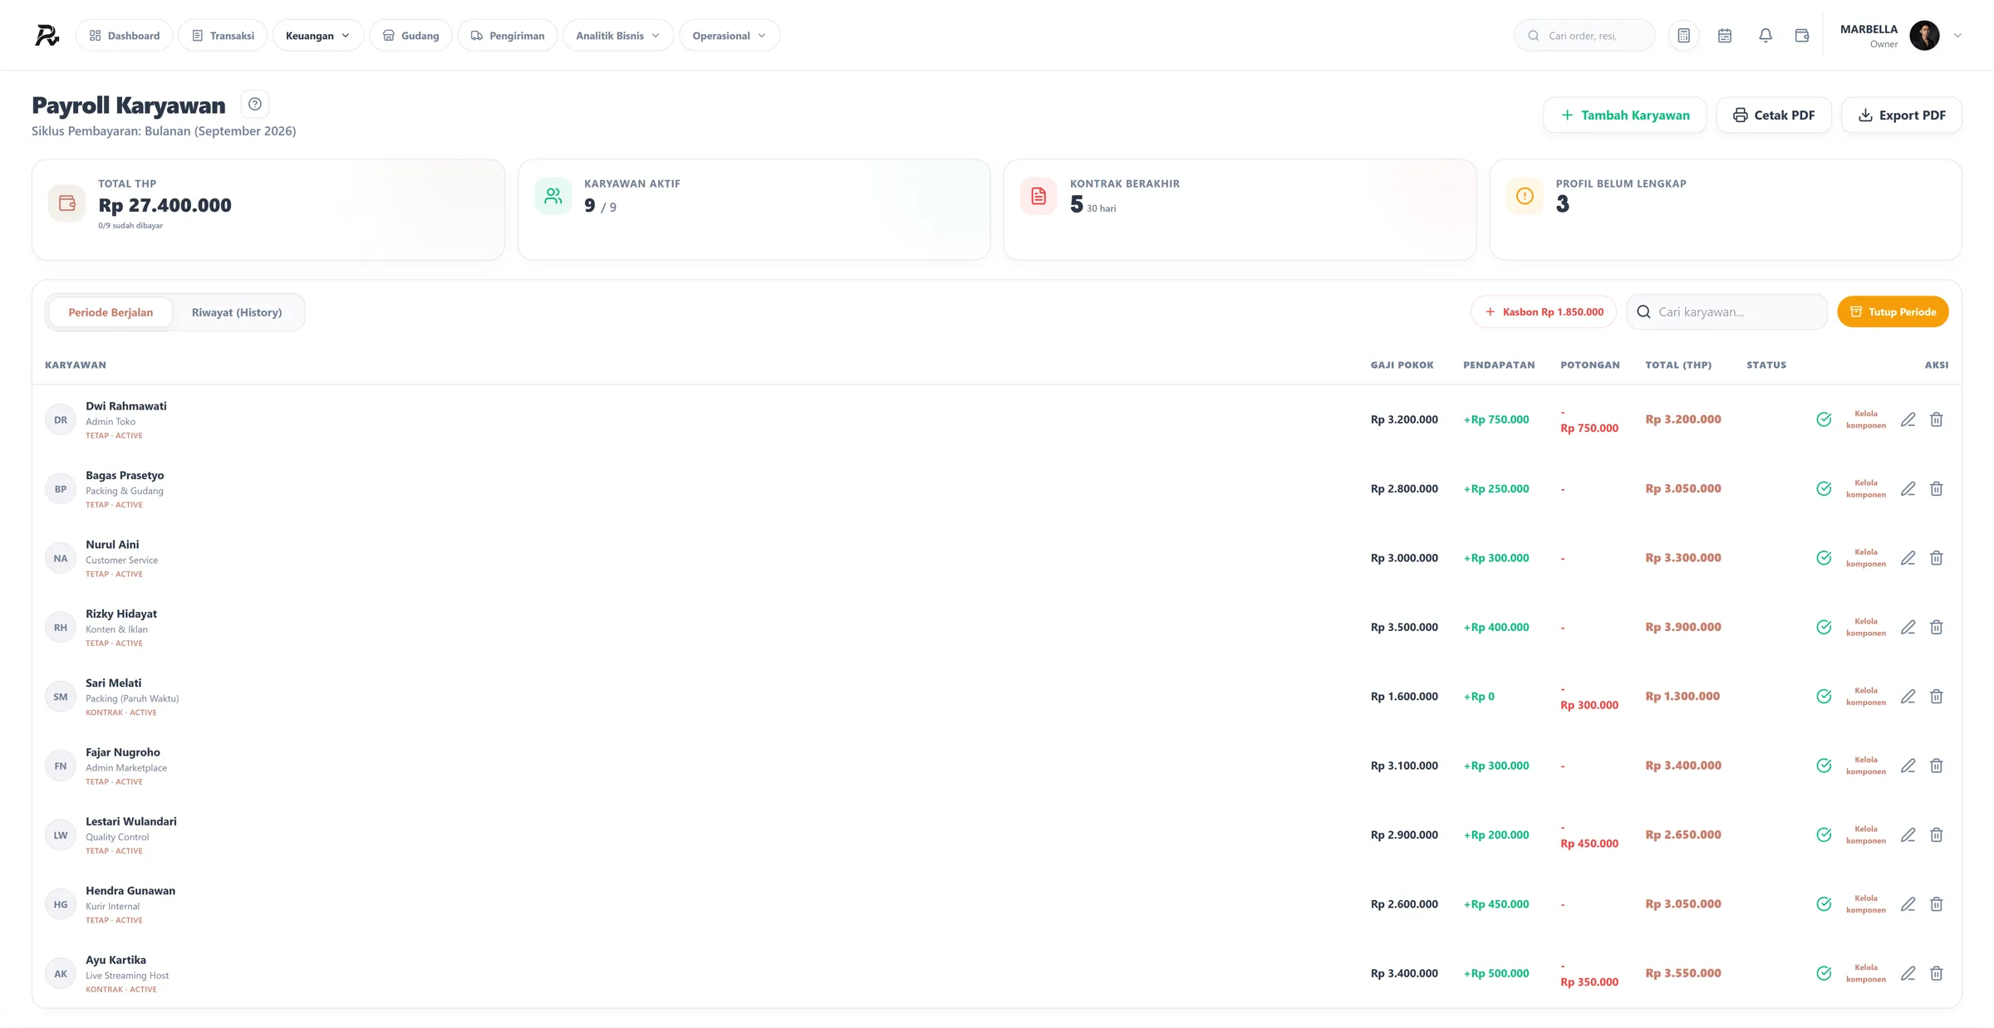Edit Nurul Aini with pencil icon

coord(1908,558)
